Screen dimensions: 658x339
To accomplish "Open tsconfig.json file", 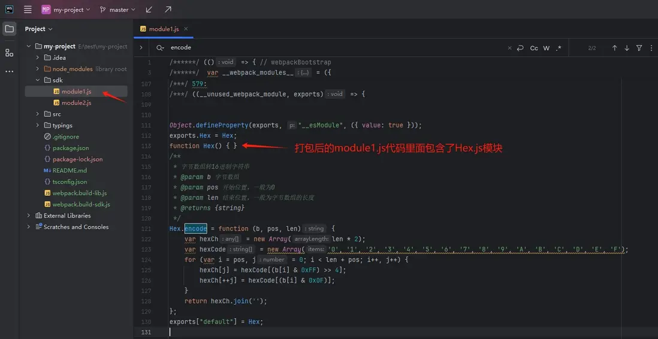I will tap(65, 181).
